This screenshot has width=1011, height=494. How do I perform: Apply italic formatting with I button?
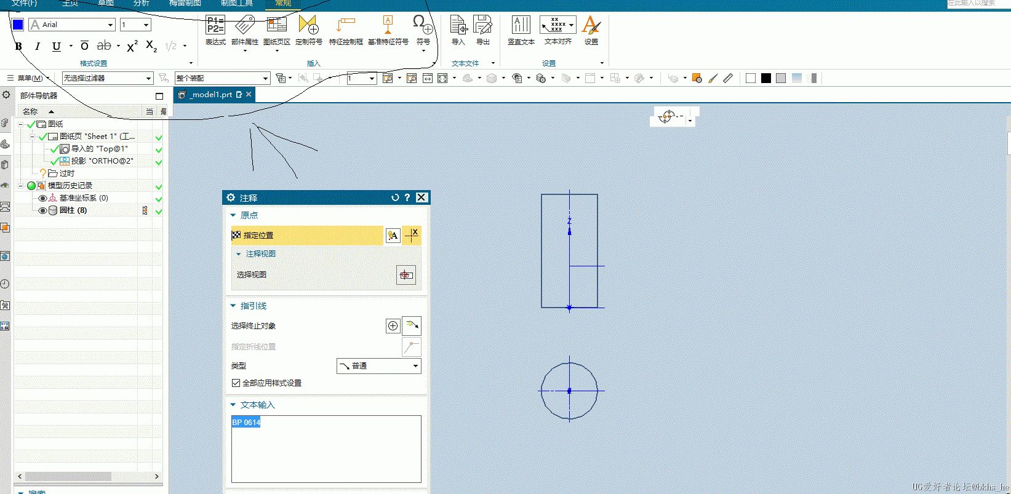tap(38, 46)
